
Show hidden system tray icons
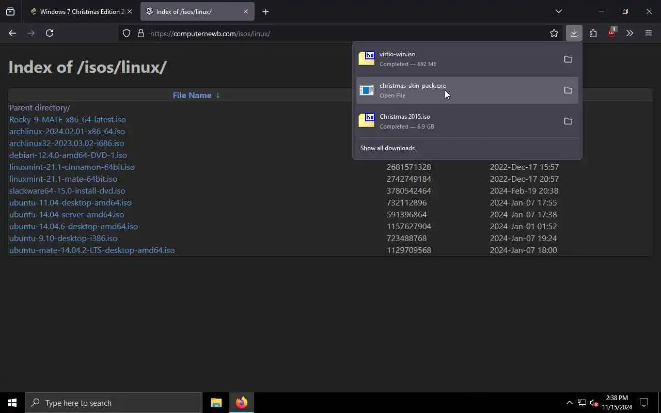point(569,403)
